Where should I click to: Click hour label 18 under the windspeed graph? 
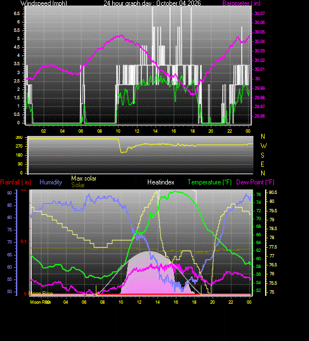tap(192, 131)
